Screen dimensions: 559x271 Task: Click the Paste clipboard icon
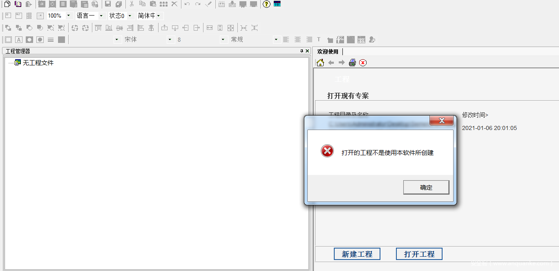[x=153, y=4]
